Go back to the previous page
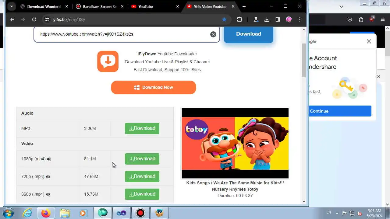Screen dimensions: 390x219 12,19
